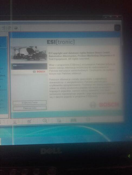
Task: Click the Pierwsze kroki button
Action: [30, 108]
